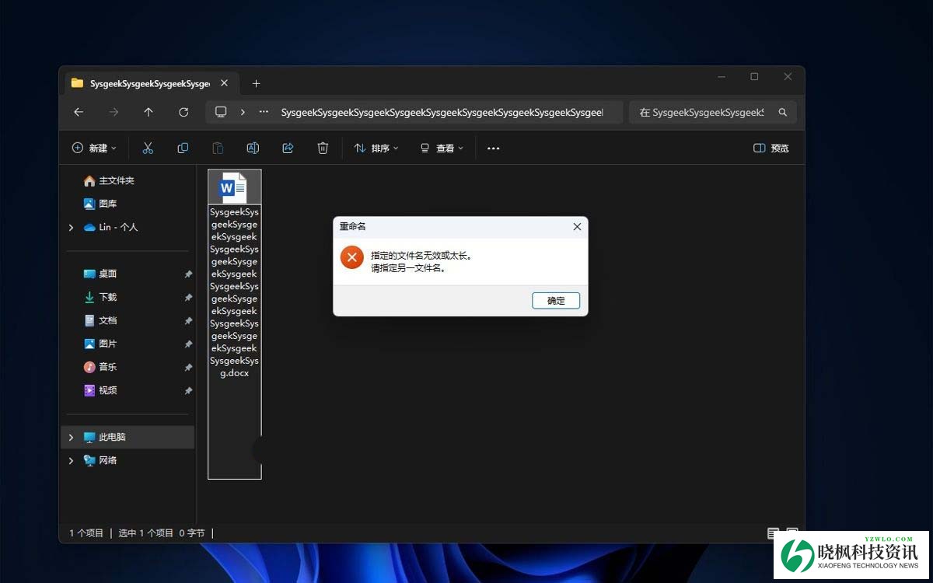Click the folder search input box
The height and width of the screenshot is (583, 933).
tap(704, 112)
